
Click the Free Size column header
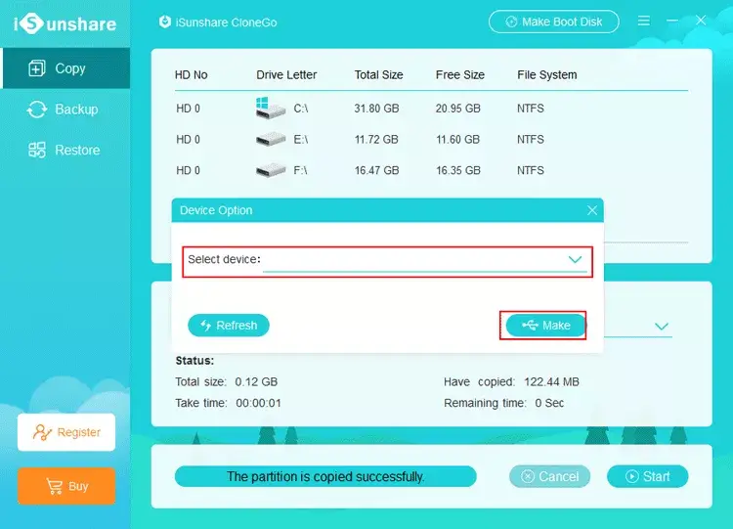pyautogui.click(x=460, y=75)
